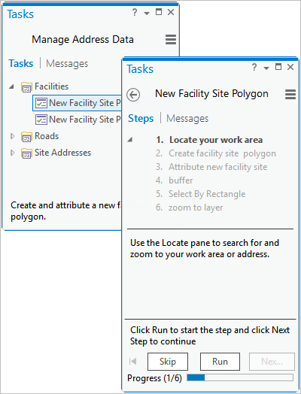Collapse the steps list triangle
Viewport: 301px width, 394px height.
130,140
